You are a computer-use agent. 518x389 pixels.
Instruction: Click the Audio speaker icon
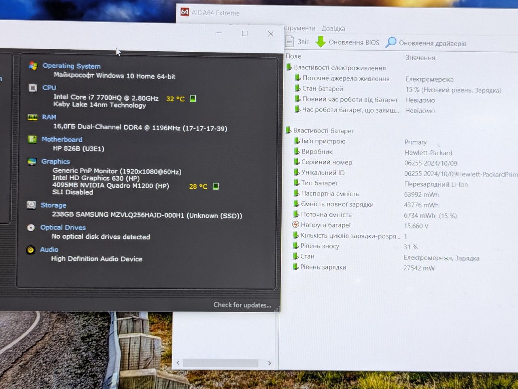coord(30,250)
